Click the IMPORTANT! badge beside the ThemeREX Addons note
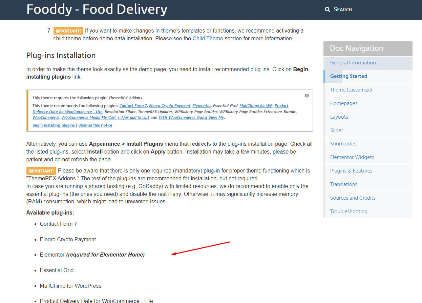 pos(41,171)
